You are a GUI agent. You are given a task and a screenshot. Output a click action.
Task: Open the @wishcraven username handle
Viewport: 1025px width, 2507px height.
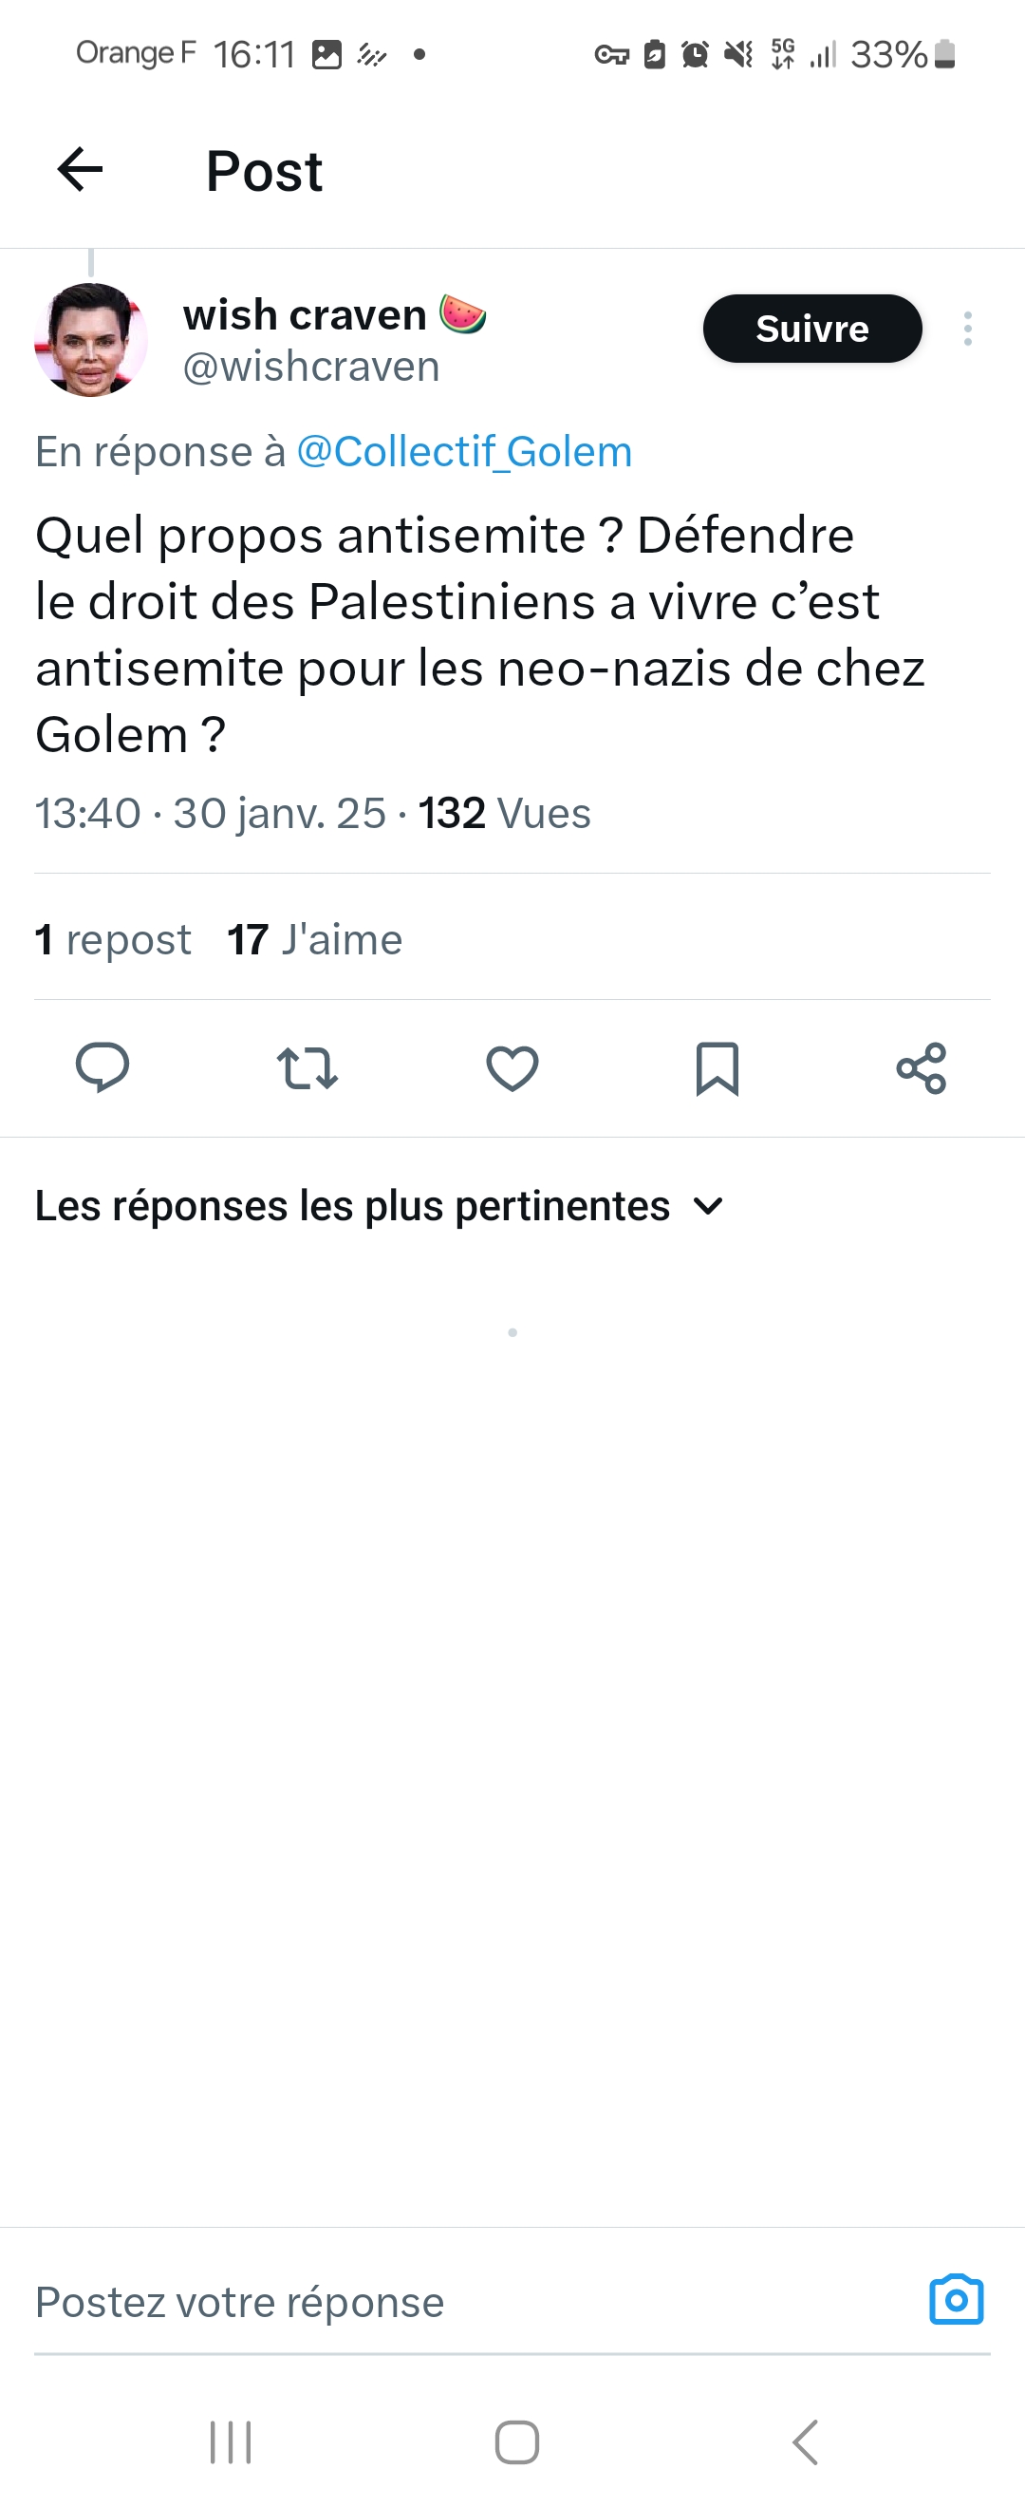click(x=311, y=367)
